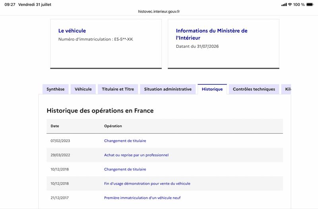Click Première immatriculation d'un véhicule neuf

click(142, 197)
